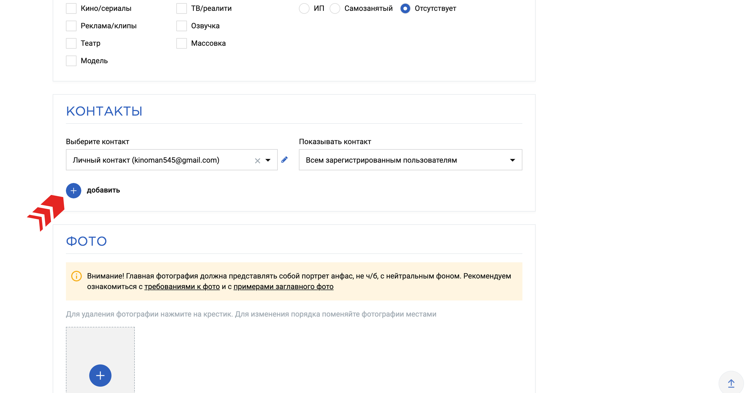Select the ИП radio button
Viewport: 753px width, 393px height.
point(304,8)
